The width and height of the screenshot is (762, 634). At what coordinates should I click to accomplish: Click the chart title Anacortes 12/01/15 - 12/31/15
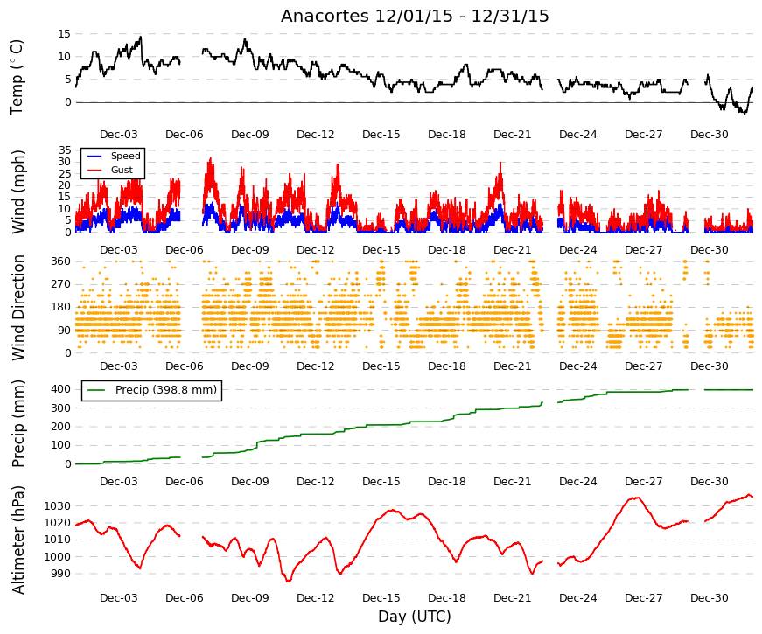coord(415,16)
